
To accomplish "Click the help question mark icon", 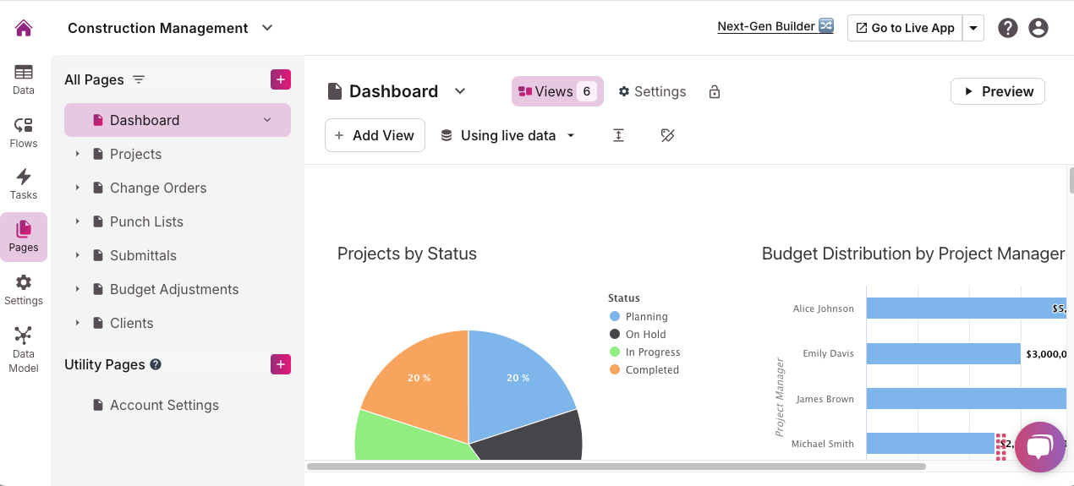I will coord(1007,28).
